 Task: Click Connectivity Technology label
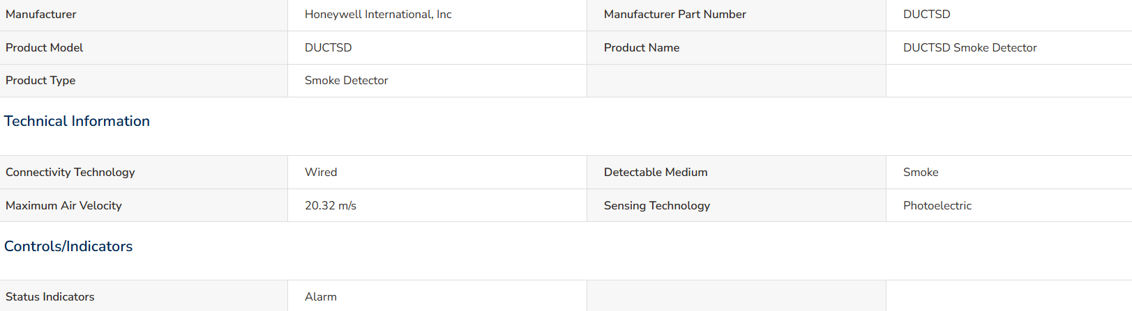pos(70,173)
